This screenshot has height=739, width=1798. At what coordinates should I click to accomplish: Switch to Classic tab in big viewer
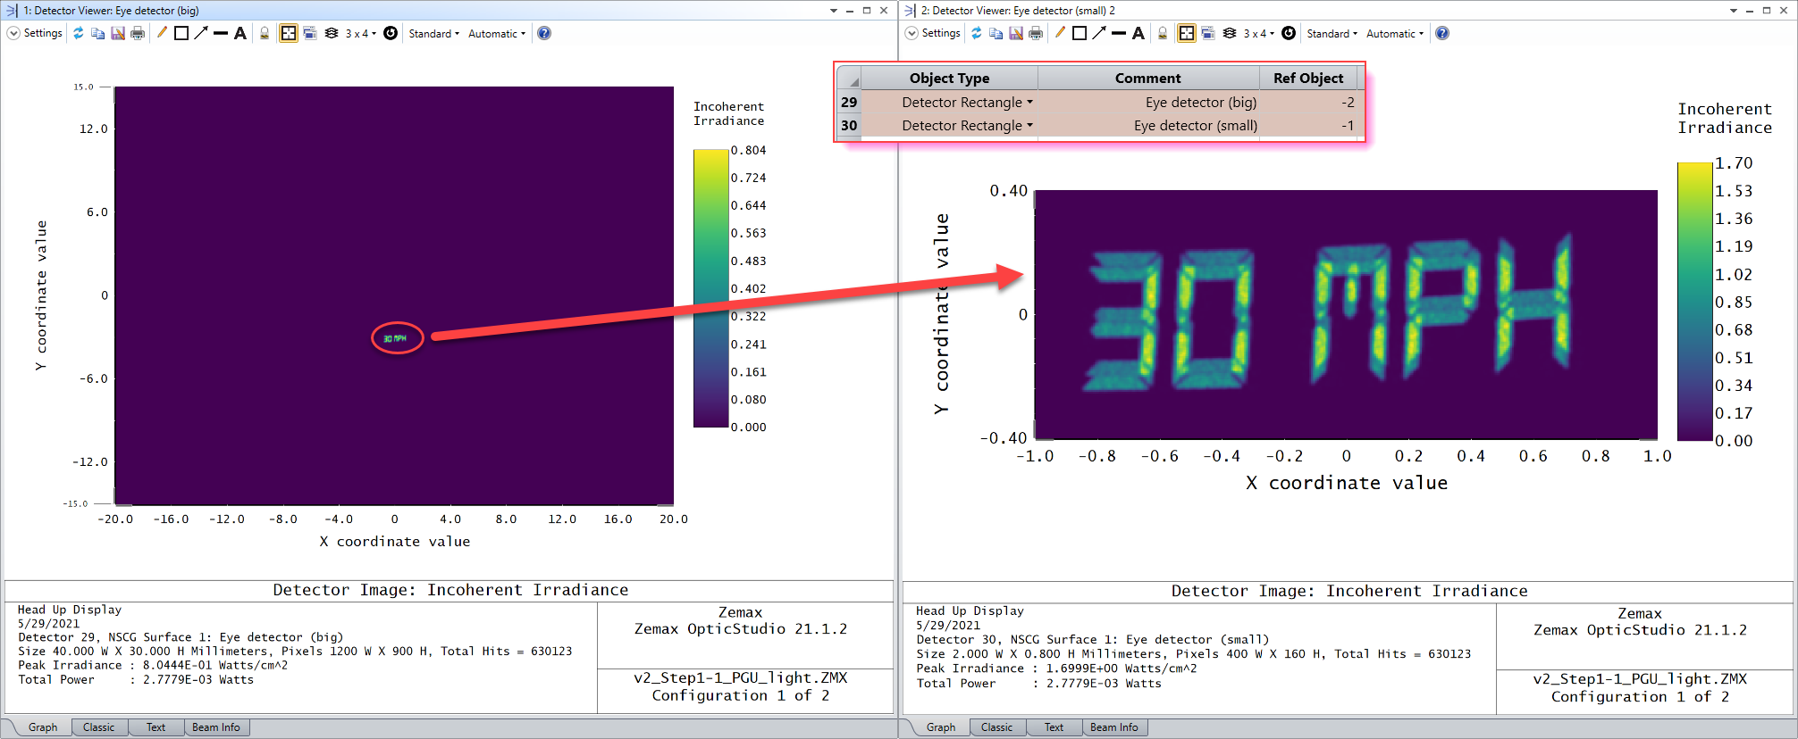(x=99, y=727)
